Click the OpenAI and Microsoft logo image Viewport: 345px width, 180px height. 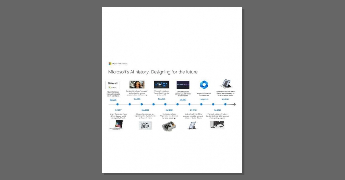(x=112, y=85)
